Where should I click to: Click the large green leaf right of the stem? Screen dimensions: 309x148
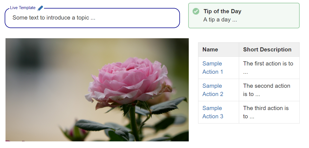165,106
